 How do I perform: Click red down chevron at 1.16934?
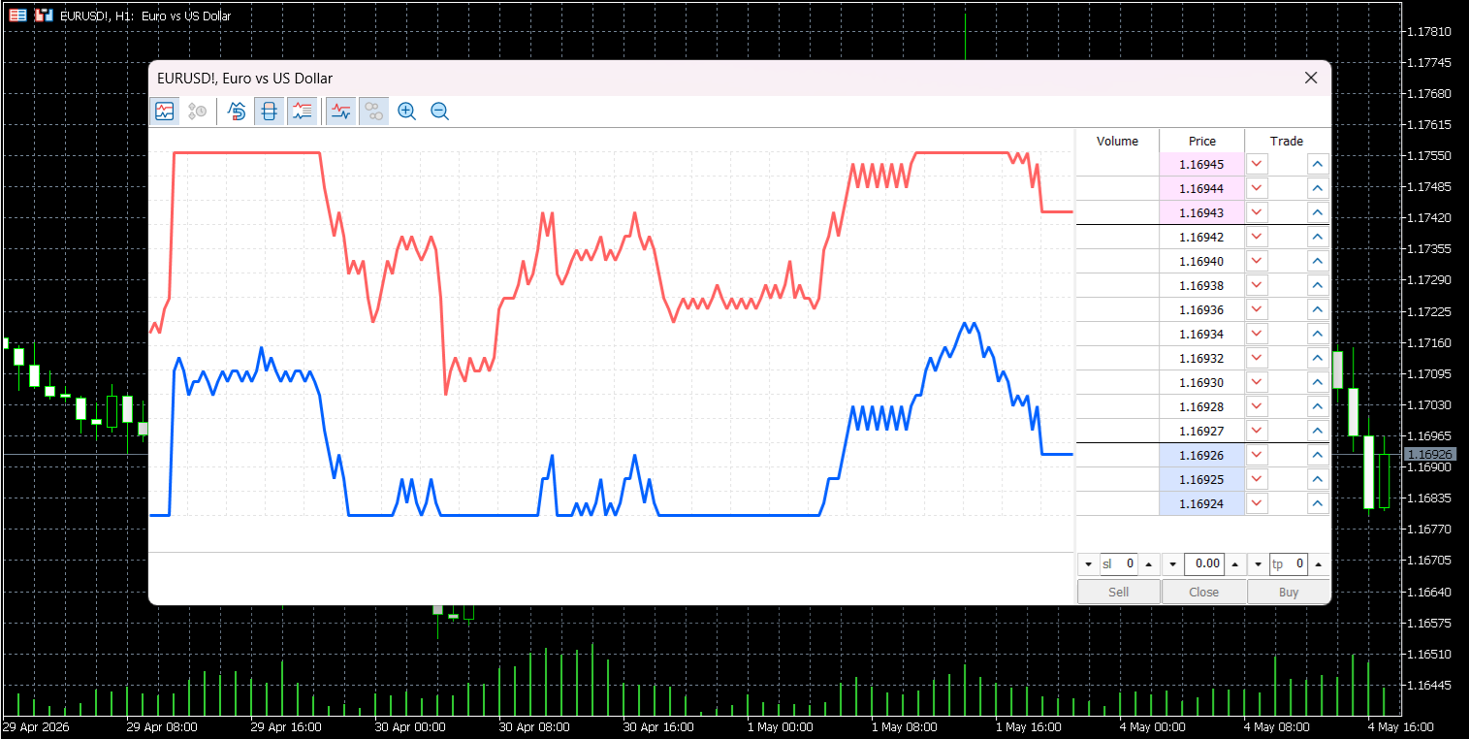tap(1257, 334)
